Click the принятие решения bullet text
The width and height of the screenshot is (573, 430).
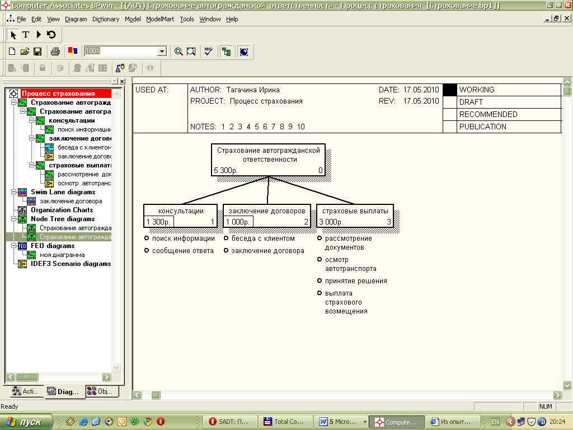point(356,281)
